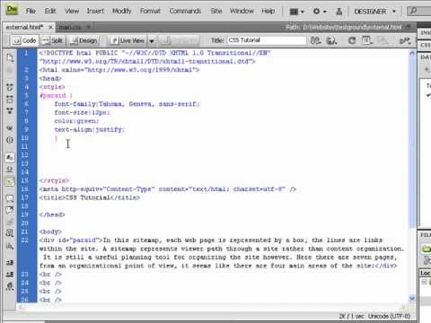Click the '#paraid {' selector line

(56, 96)
